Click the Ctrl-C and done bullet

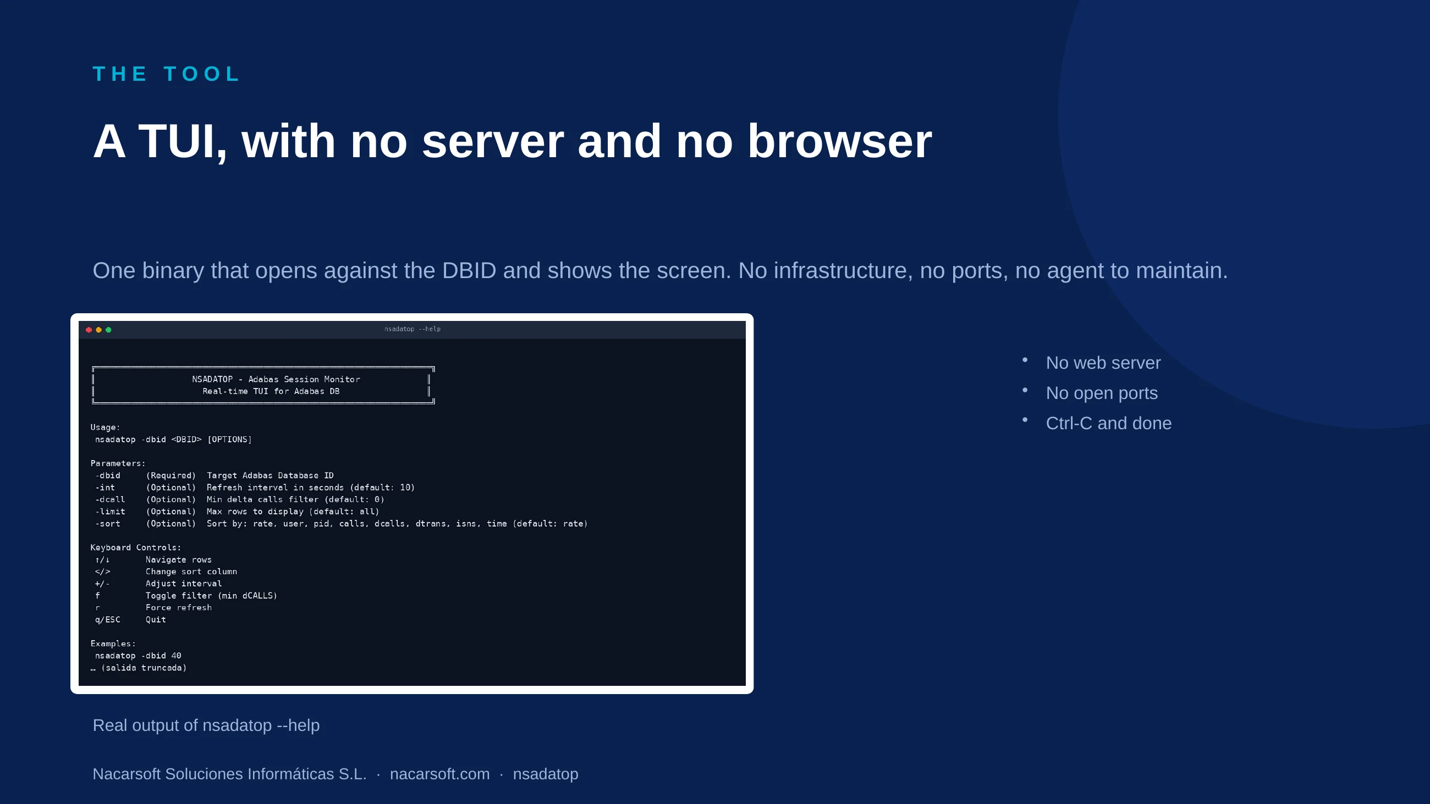[1109, 423]
